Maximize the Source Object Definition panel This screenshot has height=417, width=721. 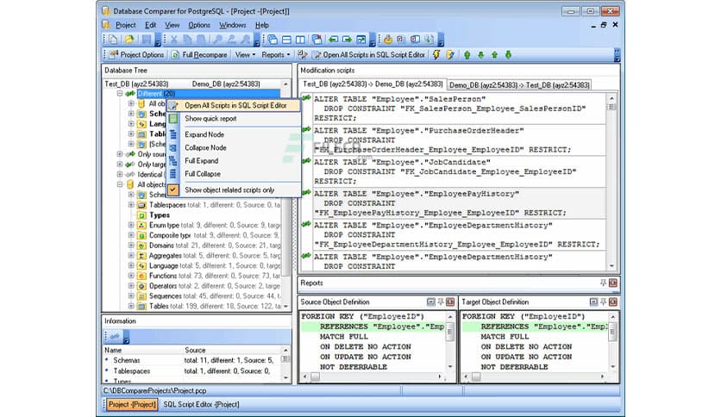[x=431, y=302]
